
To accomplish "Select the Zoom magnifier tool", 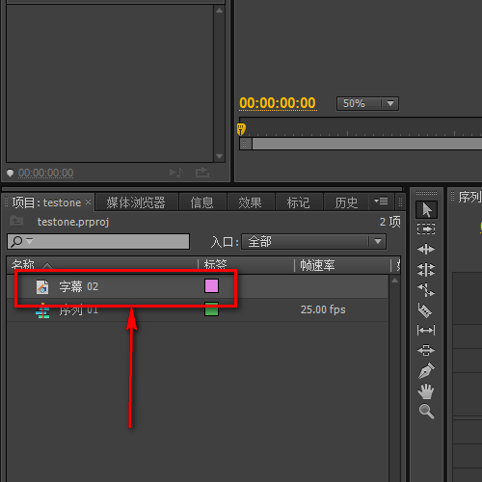I will pyautogui.click(x=427, y=412).
